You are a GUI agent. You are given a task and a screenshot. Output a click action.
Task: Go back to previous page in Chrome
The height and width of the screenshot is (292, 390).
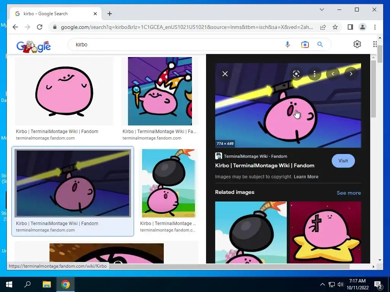(x=15, y=27)
